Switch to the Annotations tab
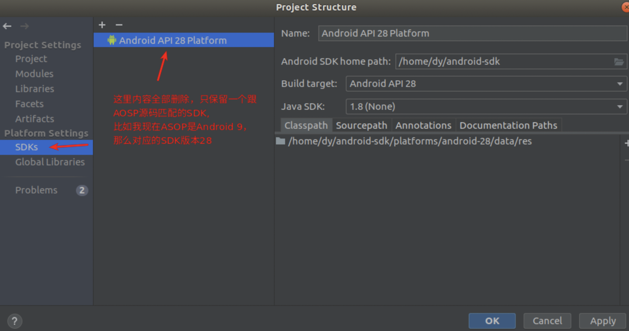The width and height of the screenshot is (629, 331). click(423, 125)
